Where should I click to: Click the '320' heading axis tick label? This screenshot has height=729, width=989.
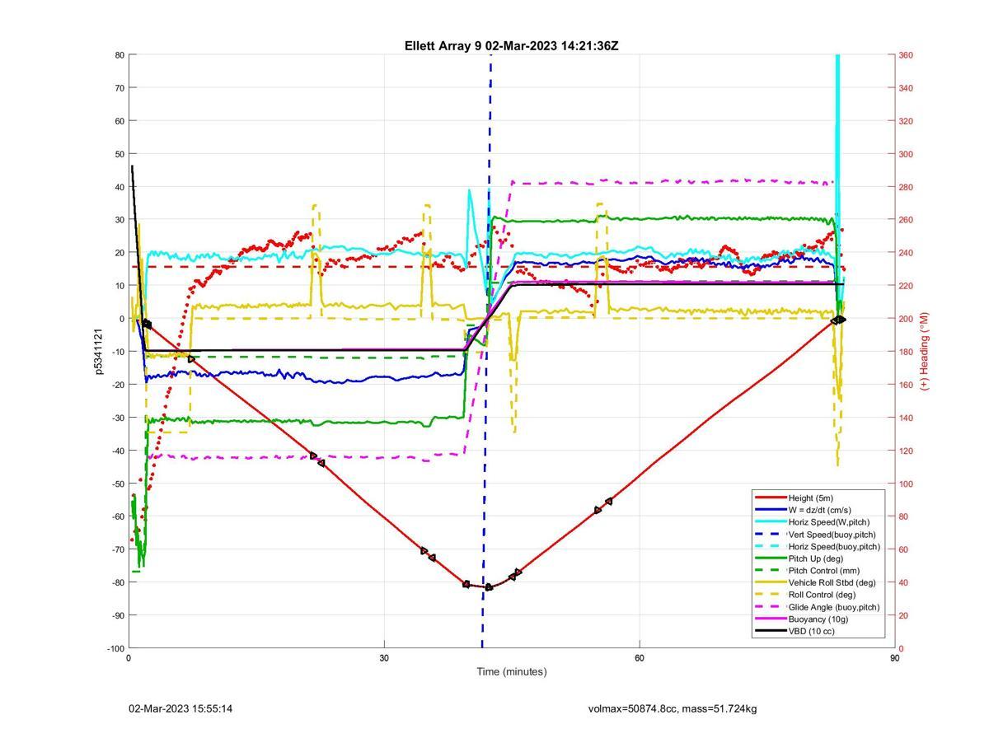click(906, 121)
